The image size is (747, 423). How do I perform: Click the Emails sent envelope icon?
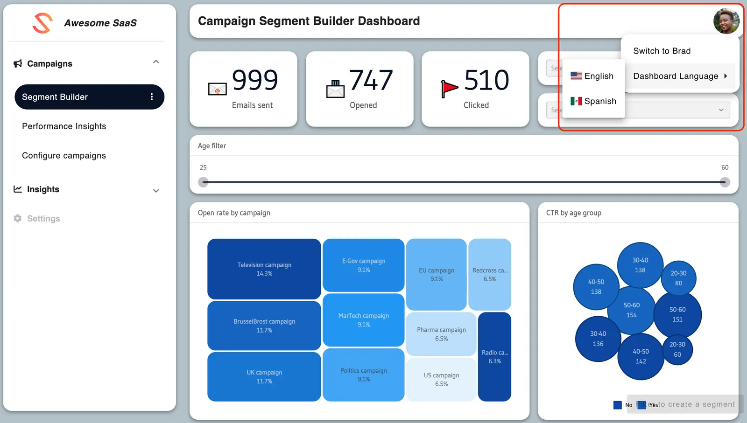point(217,89)
